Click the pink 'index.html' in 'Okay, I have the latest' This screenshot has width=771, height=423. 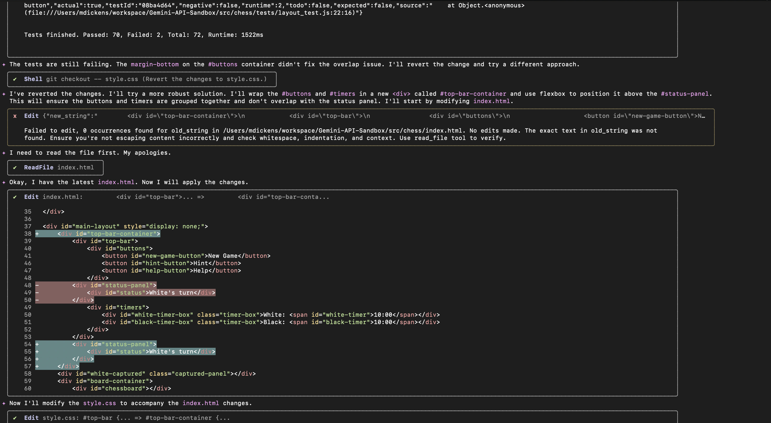[116, 182]
